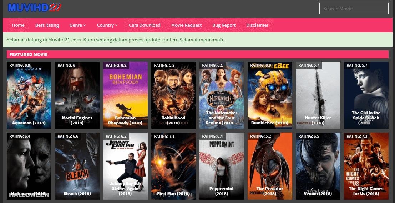Click the First Man (2018) title text
395x203 pixels.
point(173,194)
